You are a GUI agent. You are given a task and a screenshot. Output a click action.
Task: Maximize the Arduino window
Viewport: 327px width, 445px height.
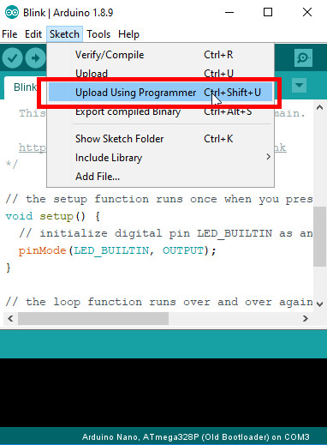pyautogui.click(x=268, y=12)
